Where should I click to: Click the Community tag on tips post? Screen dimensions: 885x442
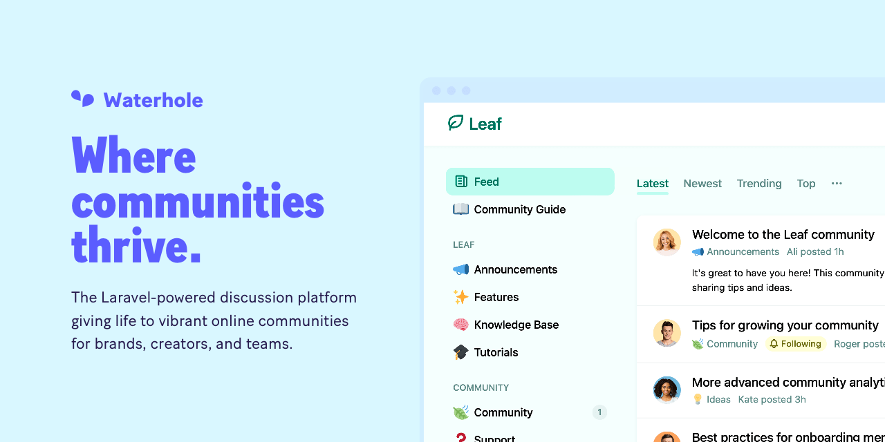[725, 344]
